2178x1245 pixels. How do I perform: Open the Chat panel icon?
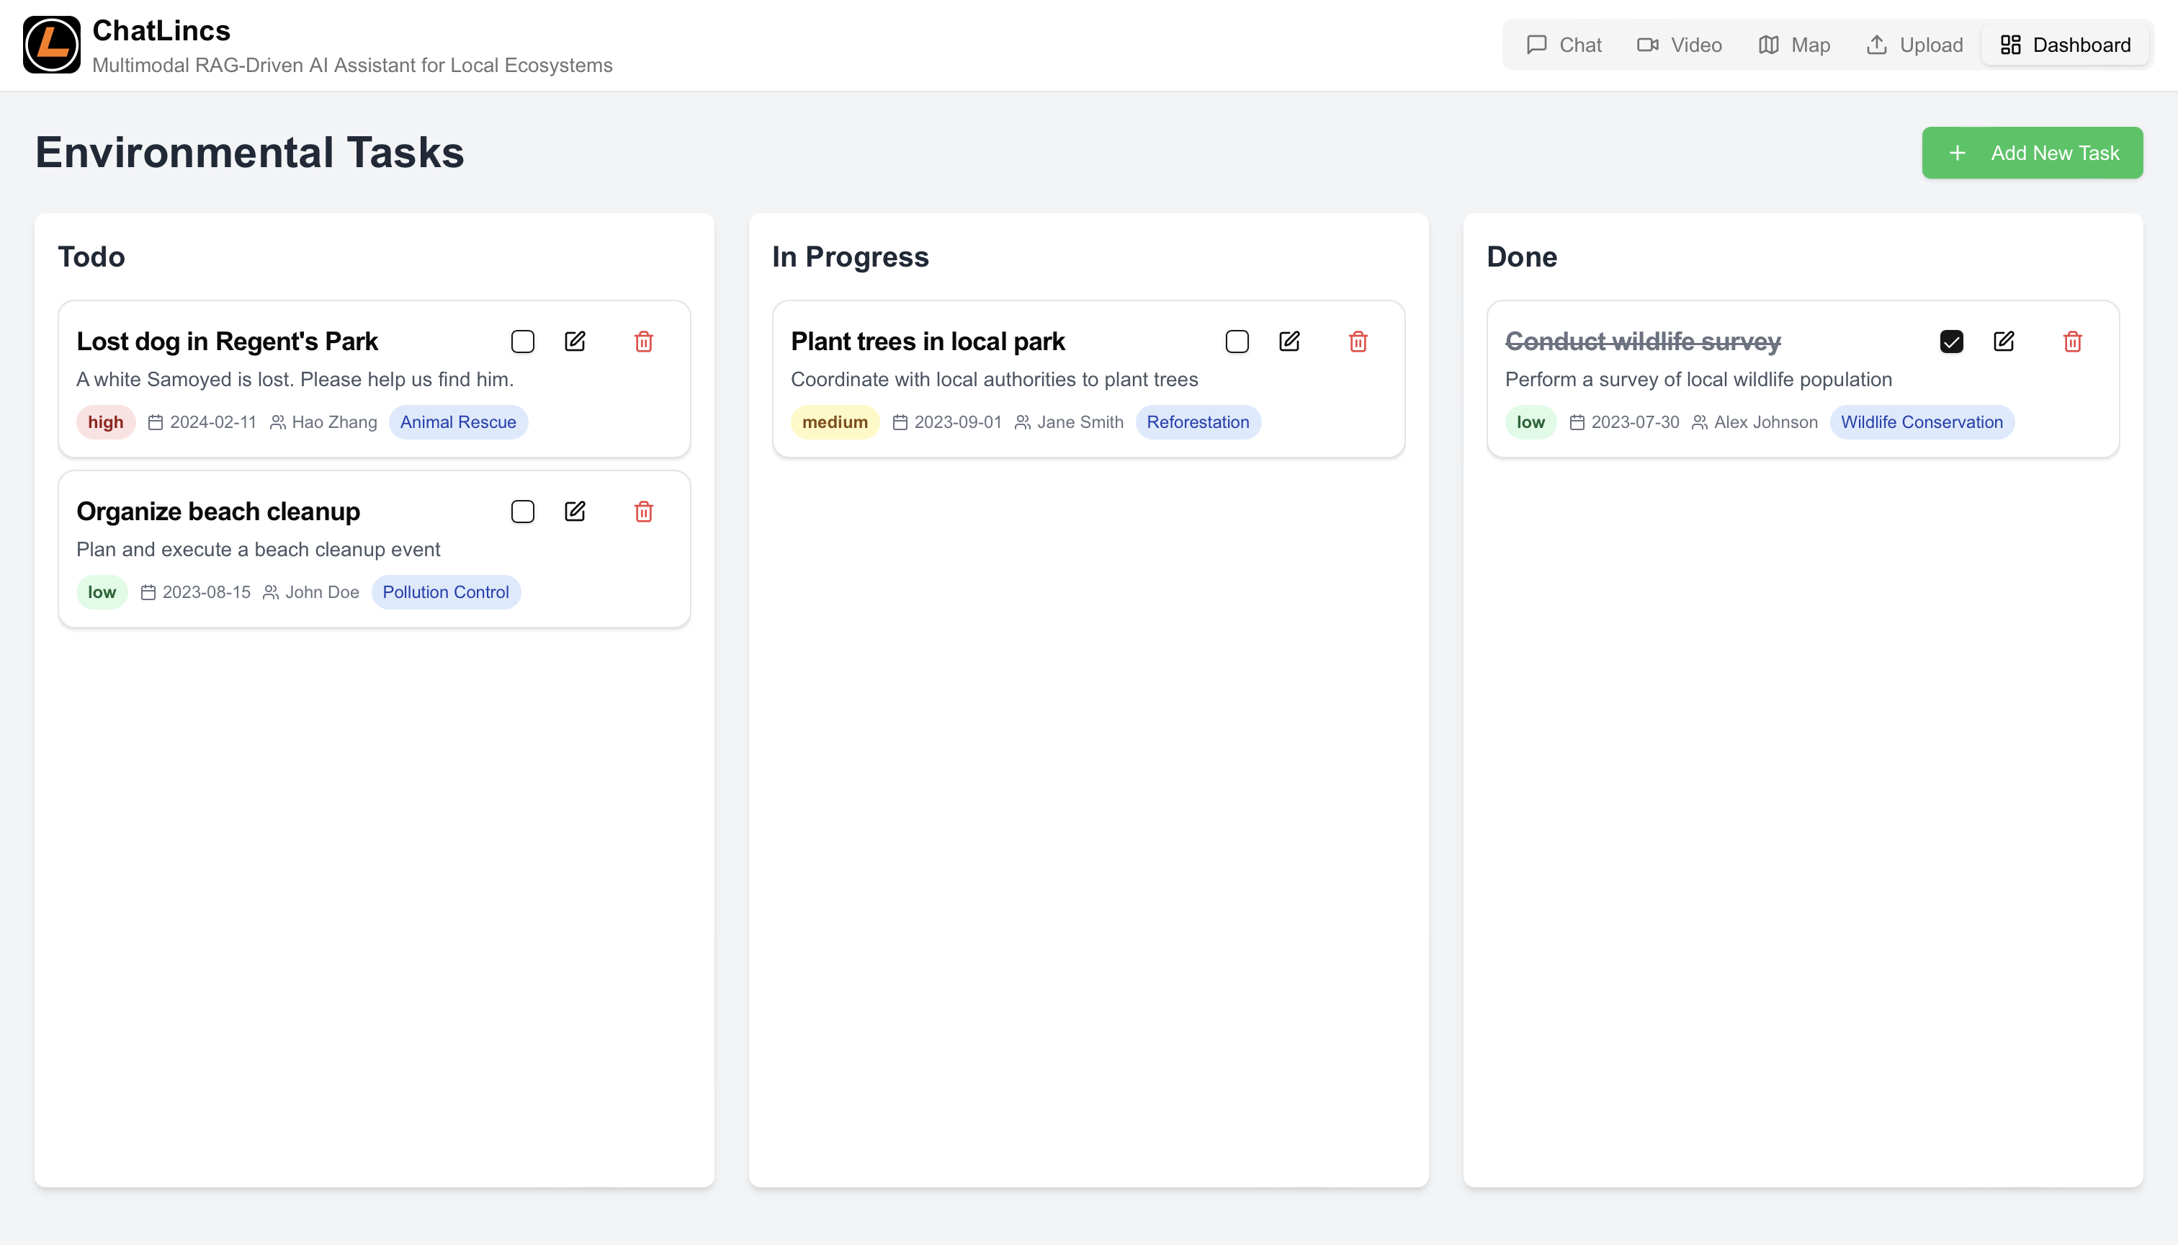(x=1536, y=45)
